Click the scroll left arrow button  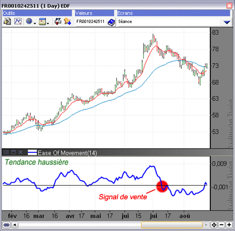coord(15,225)
